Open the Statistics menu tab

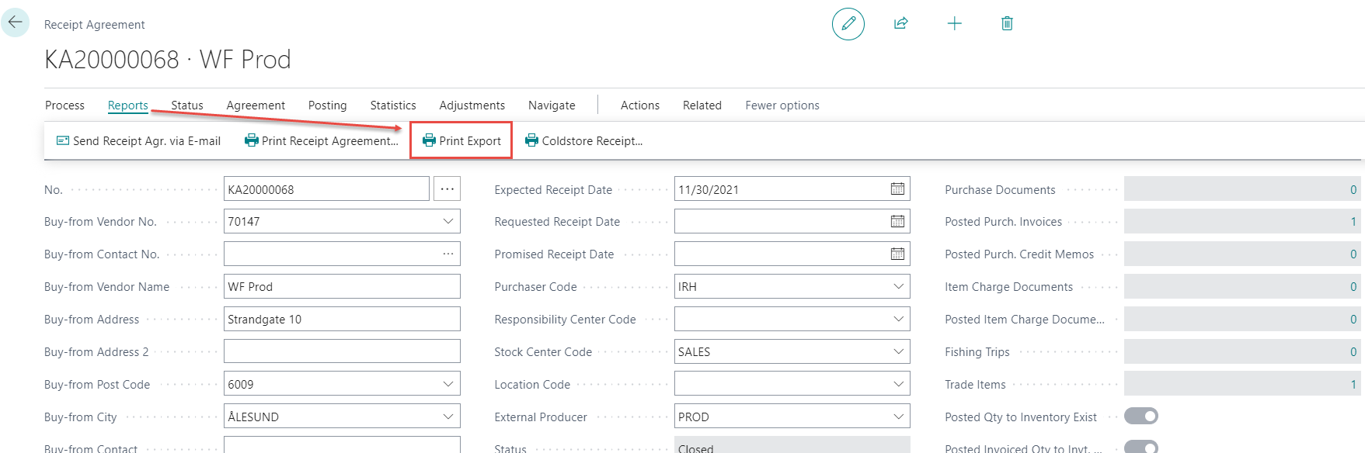tap(392, 105)
